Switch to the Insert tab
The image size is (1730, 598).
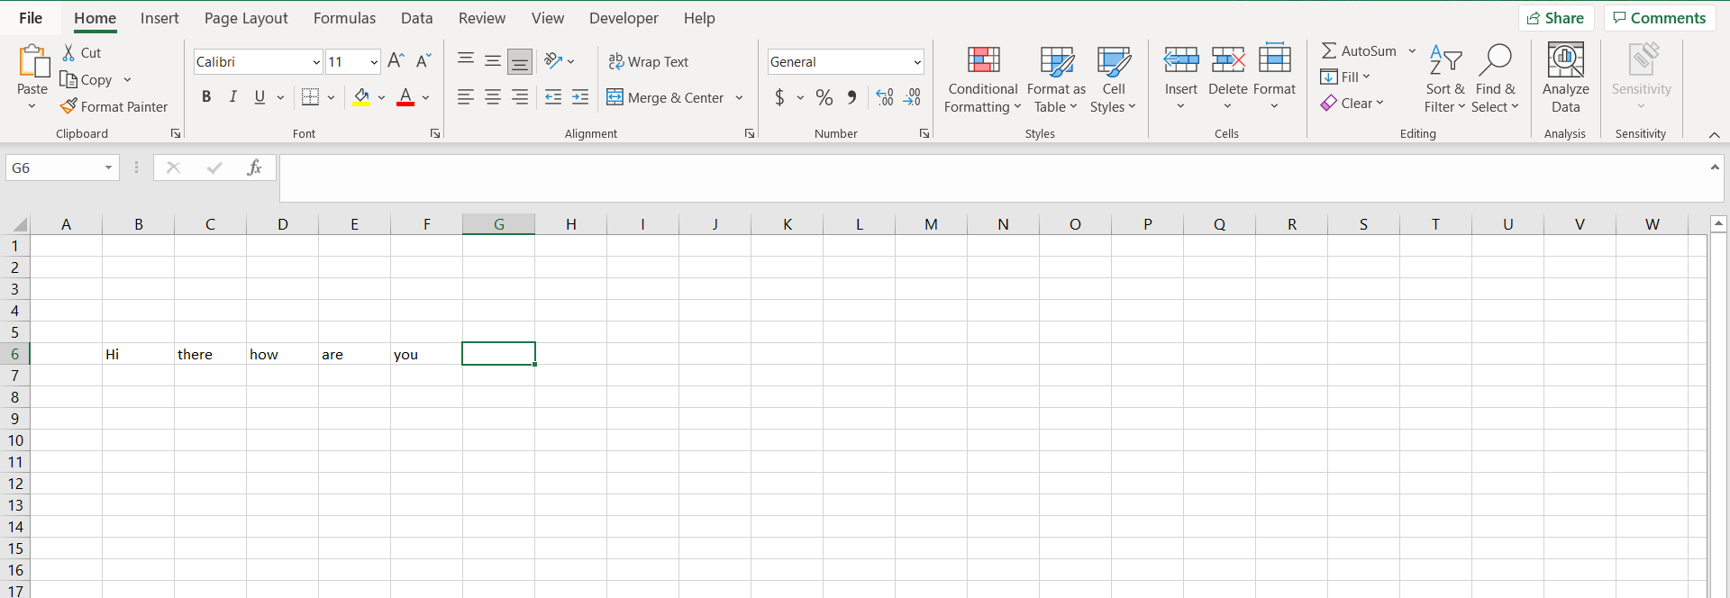point(159,18)
